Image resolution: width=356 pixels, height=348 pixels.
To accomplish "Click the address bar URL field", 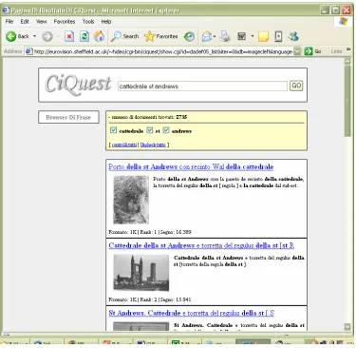I will [163, 51].
